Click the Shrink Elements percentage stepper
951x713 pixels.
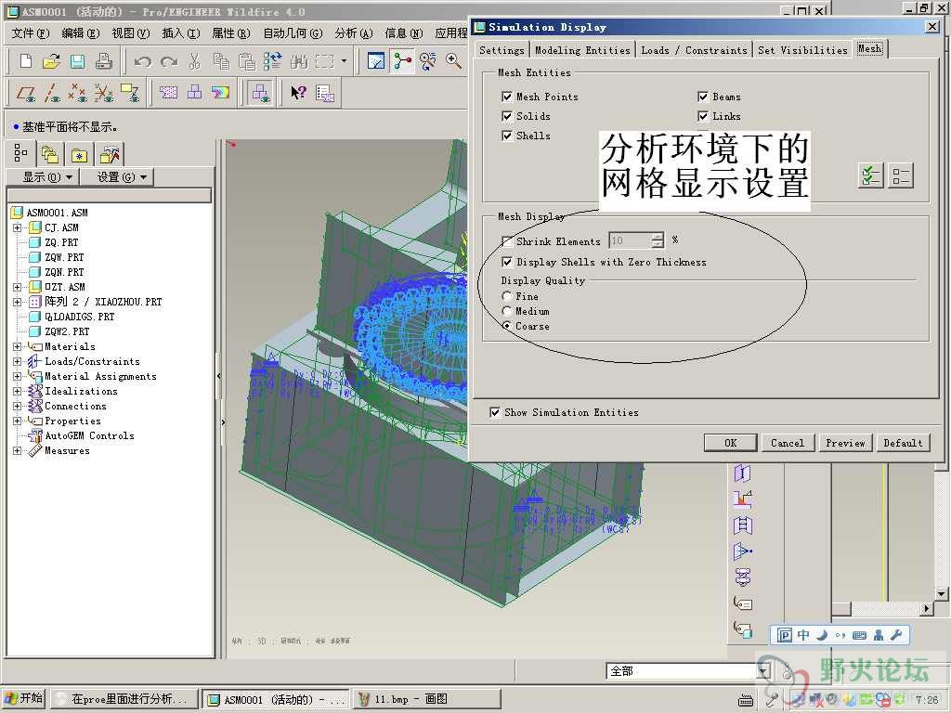coord(658,240)
